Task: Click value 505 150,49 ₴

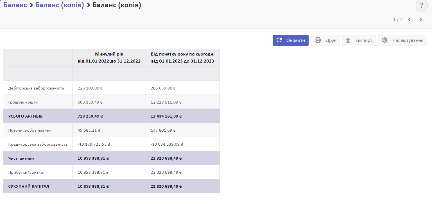Action: click(x=90, y=102)
